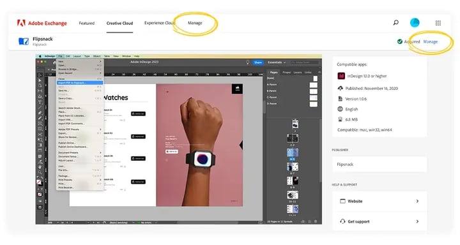Click the delete page trash icon in Pages panel

coord(316,221)
